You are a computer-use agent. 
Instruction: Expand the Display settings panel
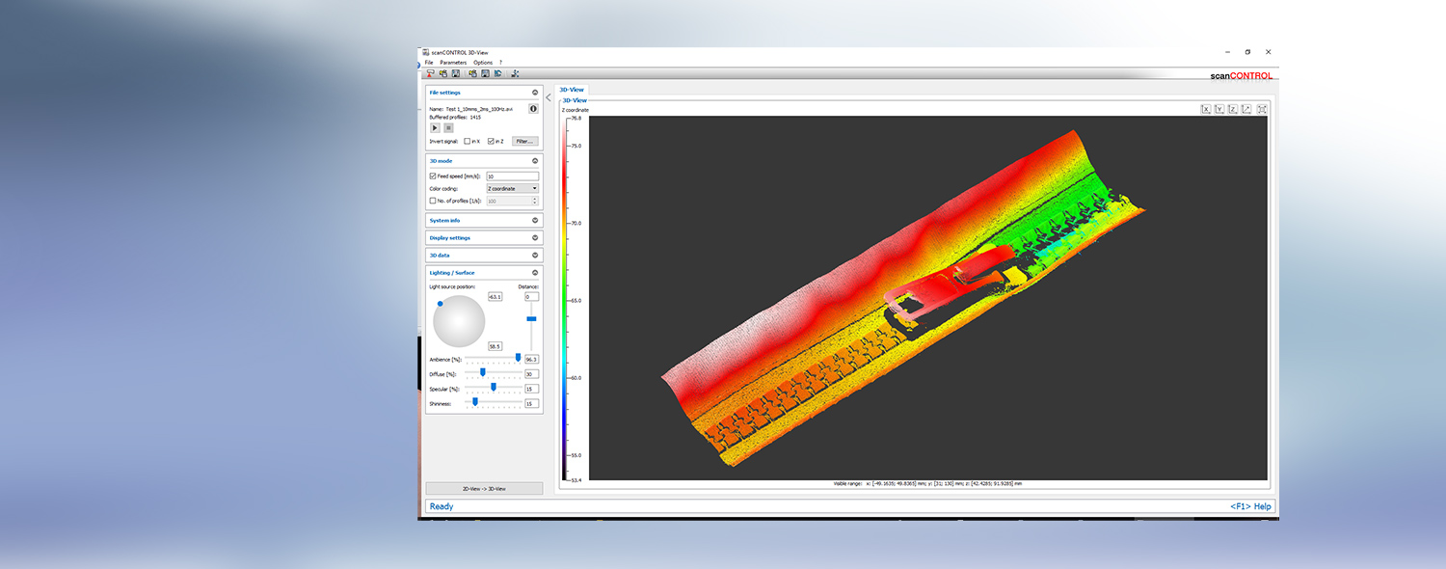point(535,237)
